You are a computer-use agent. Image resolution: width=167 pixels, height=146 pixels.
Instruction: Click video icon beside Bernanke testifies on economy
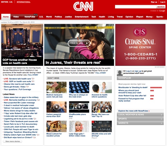[38, 100]
